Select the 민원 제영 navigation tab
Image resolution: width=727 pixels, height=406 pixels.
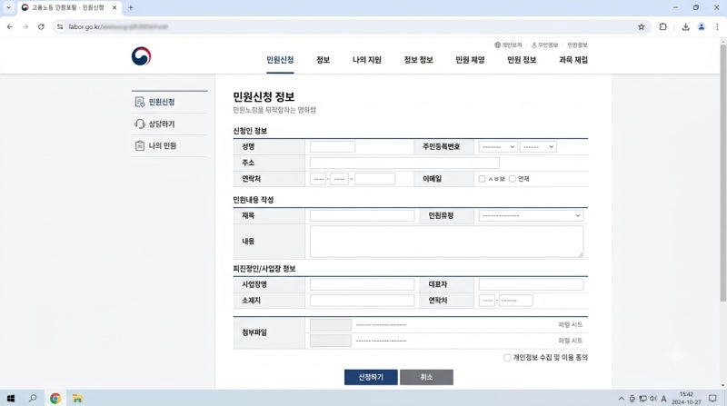[x=470, y=60]
